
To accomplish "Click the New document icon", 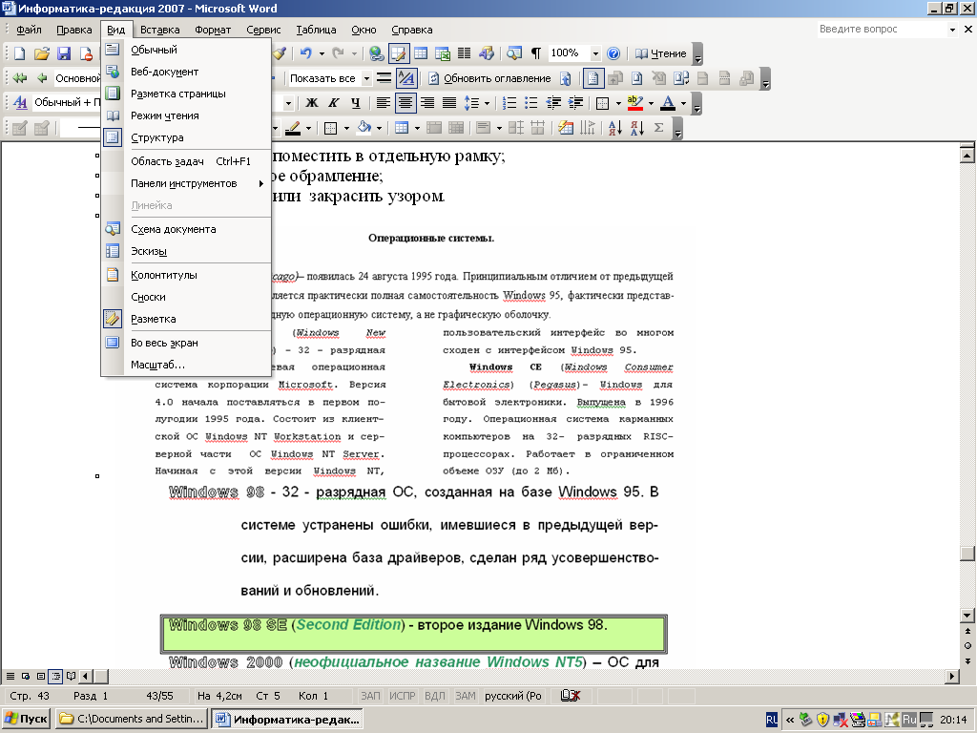I will point(19,53).
